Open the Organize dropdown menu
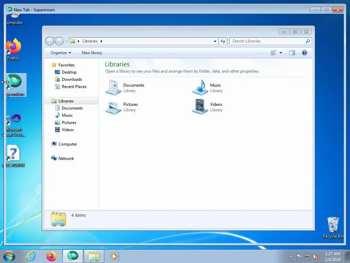Screen dimensions: 350x263 pos(61,53)
